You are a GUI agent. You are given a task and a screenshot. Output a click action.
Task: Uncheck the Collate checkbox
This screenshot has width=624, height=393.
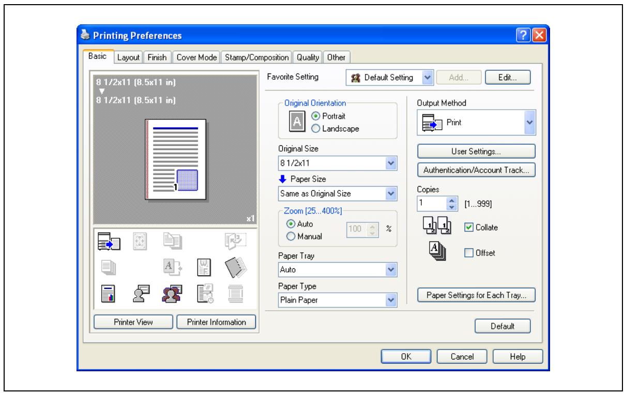(468, 228)
